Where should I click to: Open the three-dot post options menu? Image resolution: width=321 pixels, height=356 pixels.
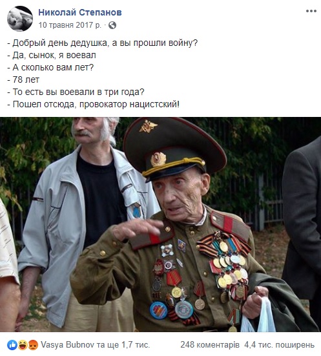tap(311, 11)
